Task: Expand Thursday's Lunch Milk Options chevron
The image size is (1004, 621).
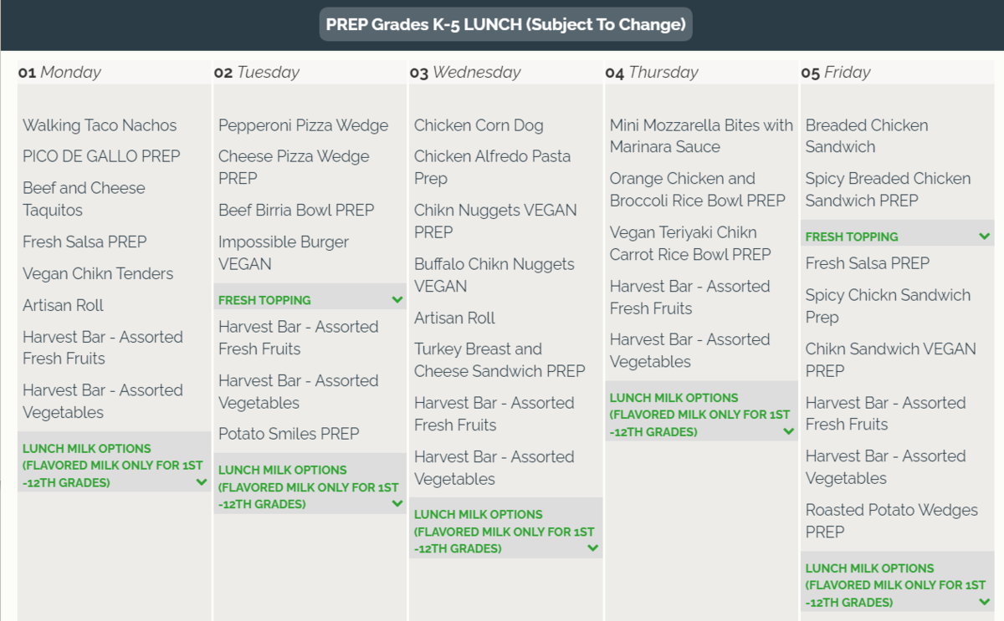Action: pyautogui.click(x=788, y=431)
